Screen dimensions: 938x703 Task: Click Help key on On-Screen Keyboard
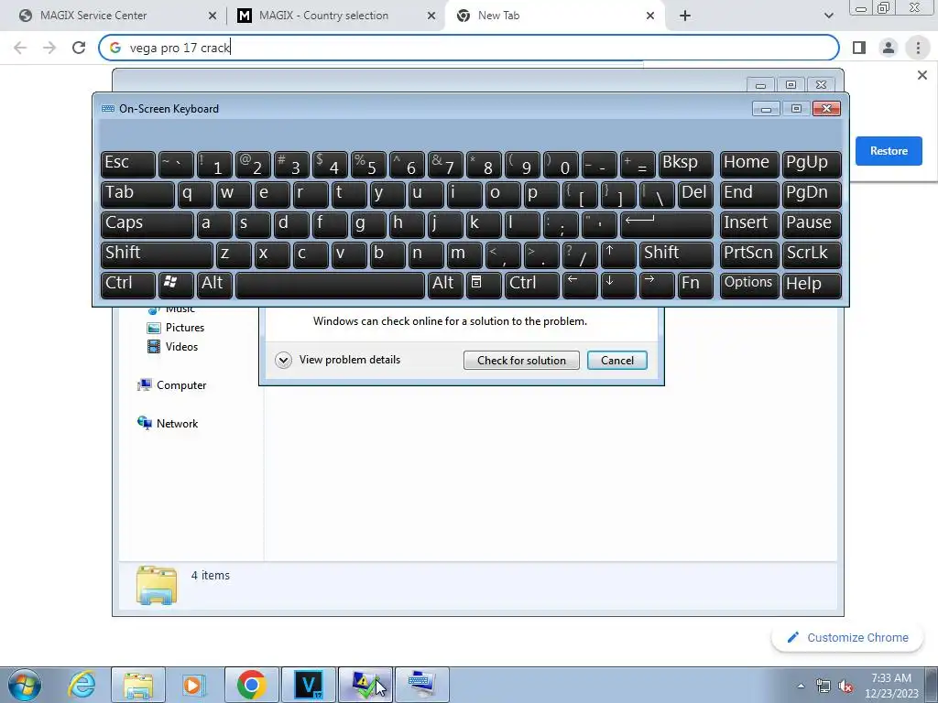click(812, 286)
